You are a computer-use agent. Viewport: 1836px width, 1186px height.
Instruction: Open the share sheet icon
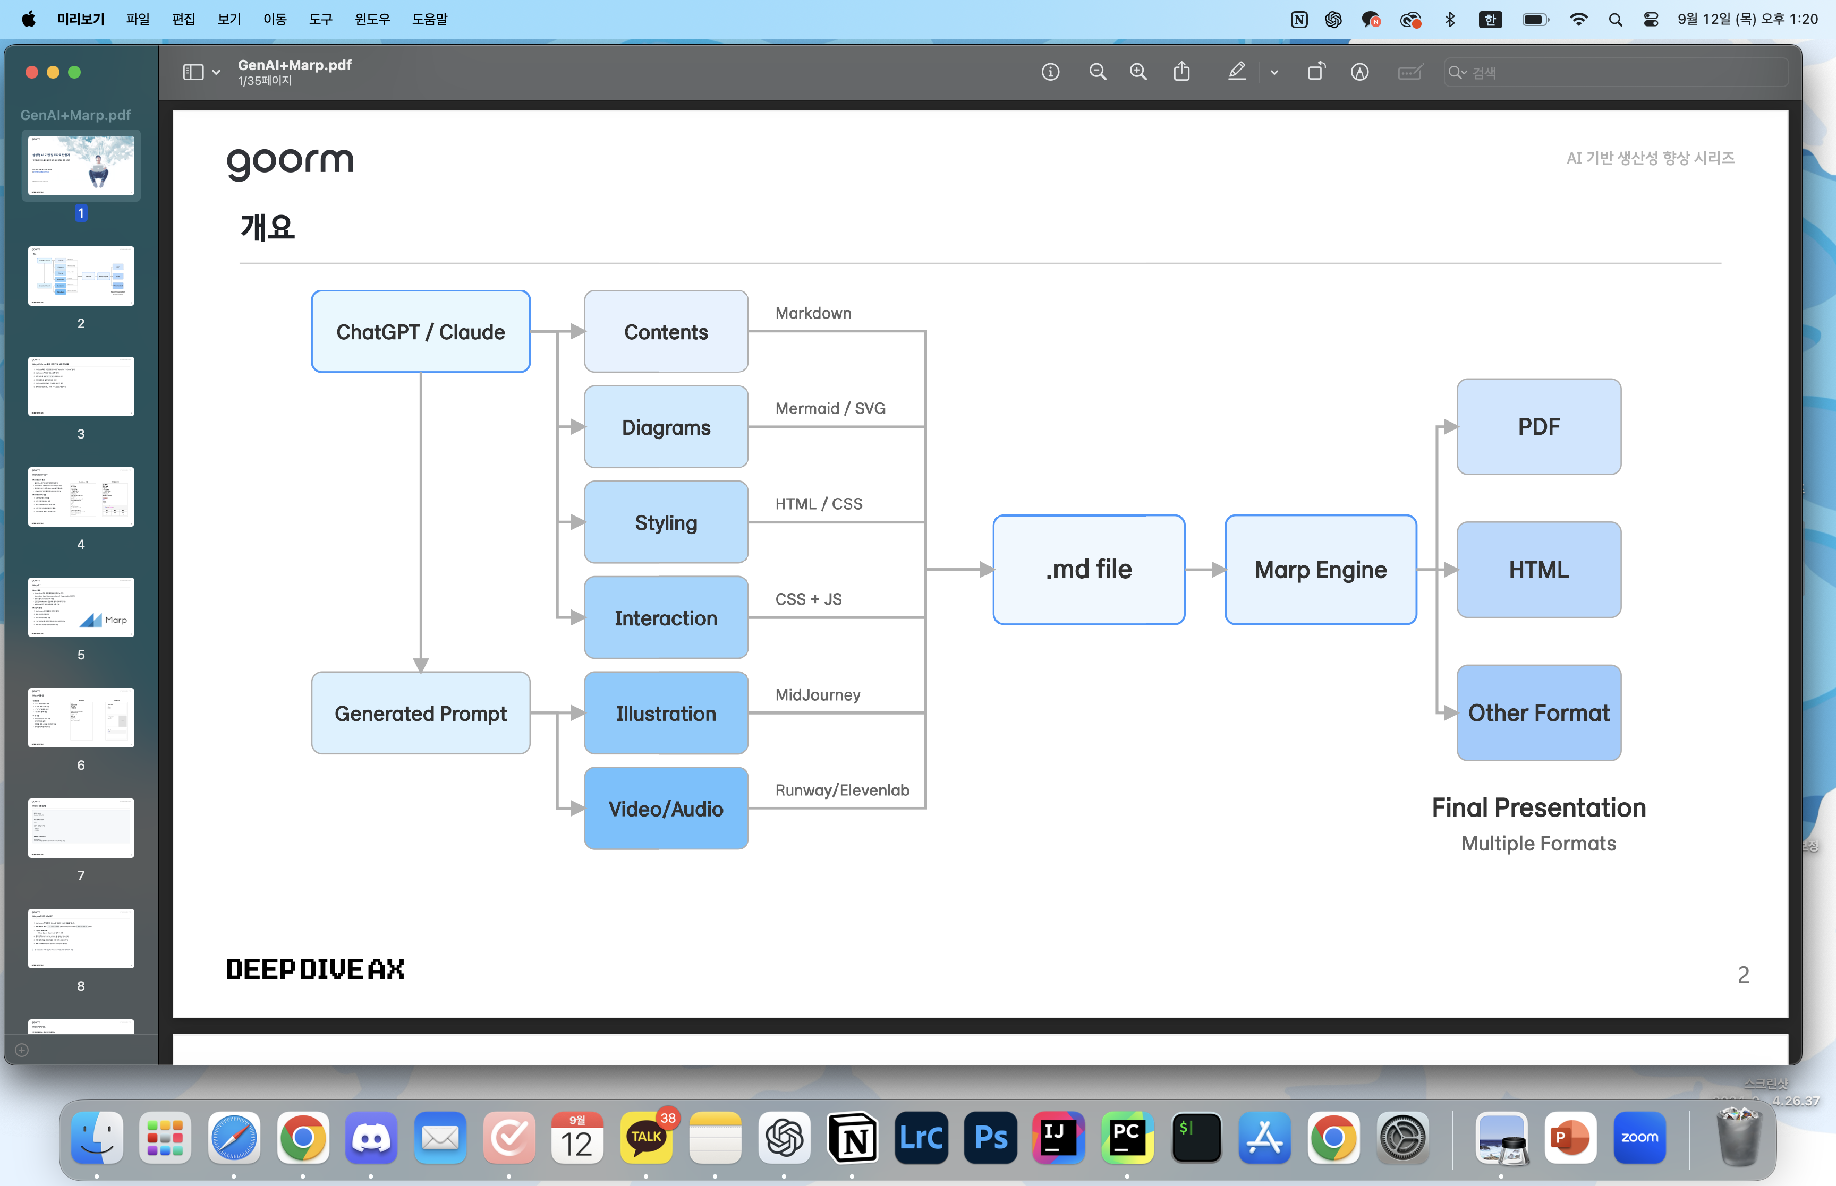click(1182, 72)
